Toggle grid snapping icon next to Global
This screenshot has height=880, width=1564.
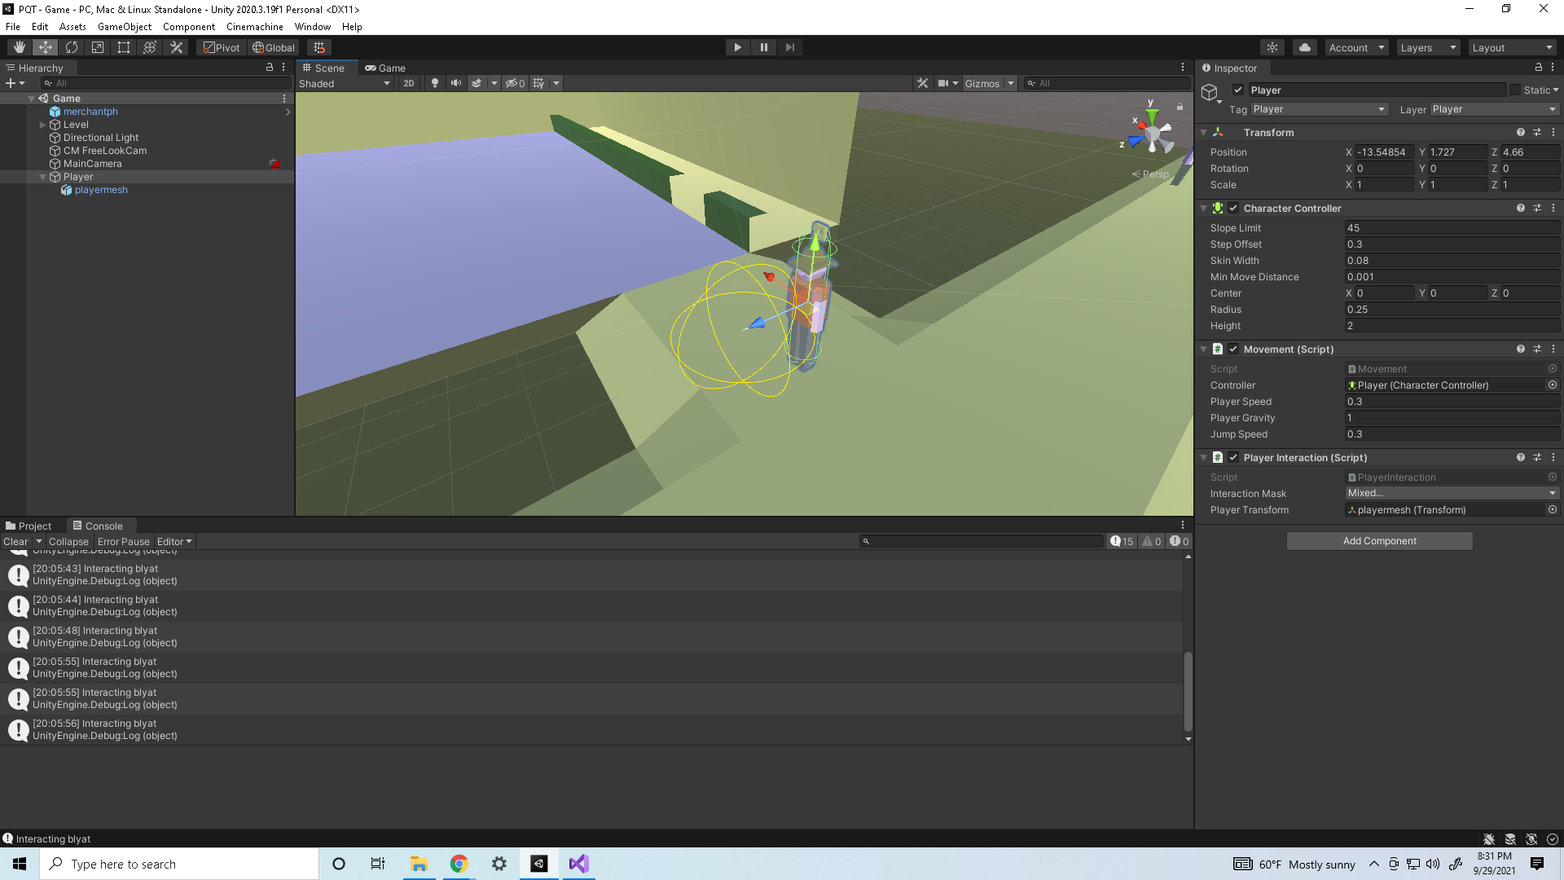pyautogui.click(x=319, y=47)
